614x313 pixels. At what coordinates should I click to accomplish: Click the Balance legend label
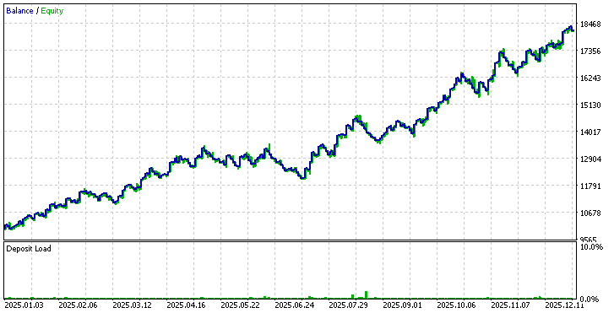(19, 11)
